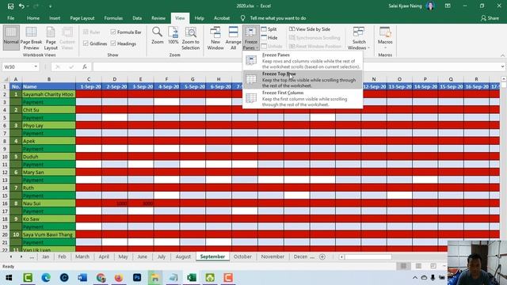
Task: Click Page Layout view icon in status bar
Action: [418, 266]
